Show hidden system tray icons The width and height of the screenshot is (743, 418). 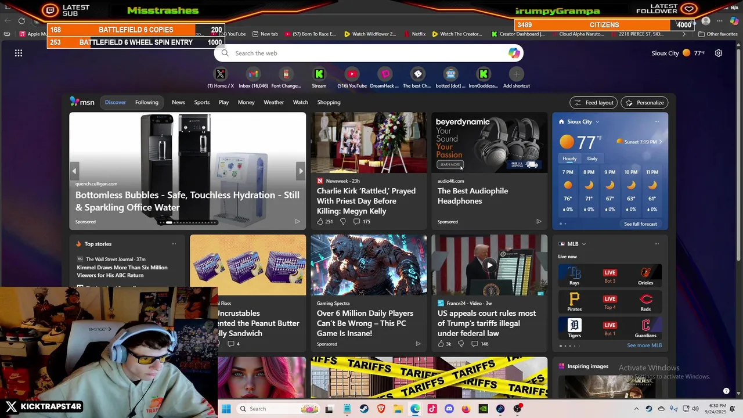click(x=636, y=409)
